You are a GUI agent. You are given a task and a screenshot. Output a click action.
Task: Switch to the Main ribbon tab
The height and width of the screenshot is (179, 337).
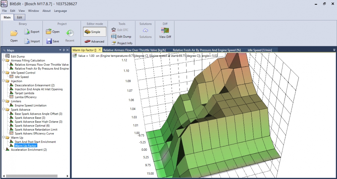[x=7, y=17]
